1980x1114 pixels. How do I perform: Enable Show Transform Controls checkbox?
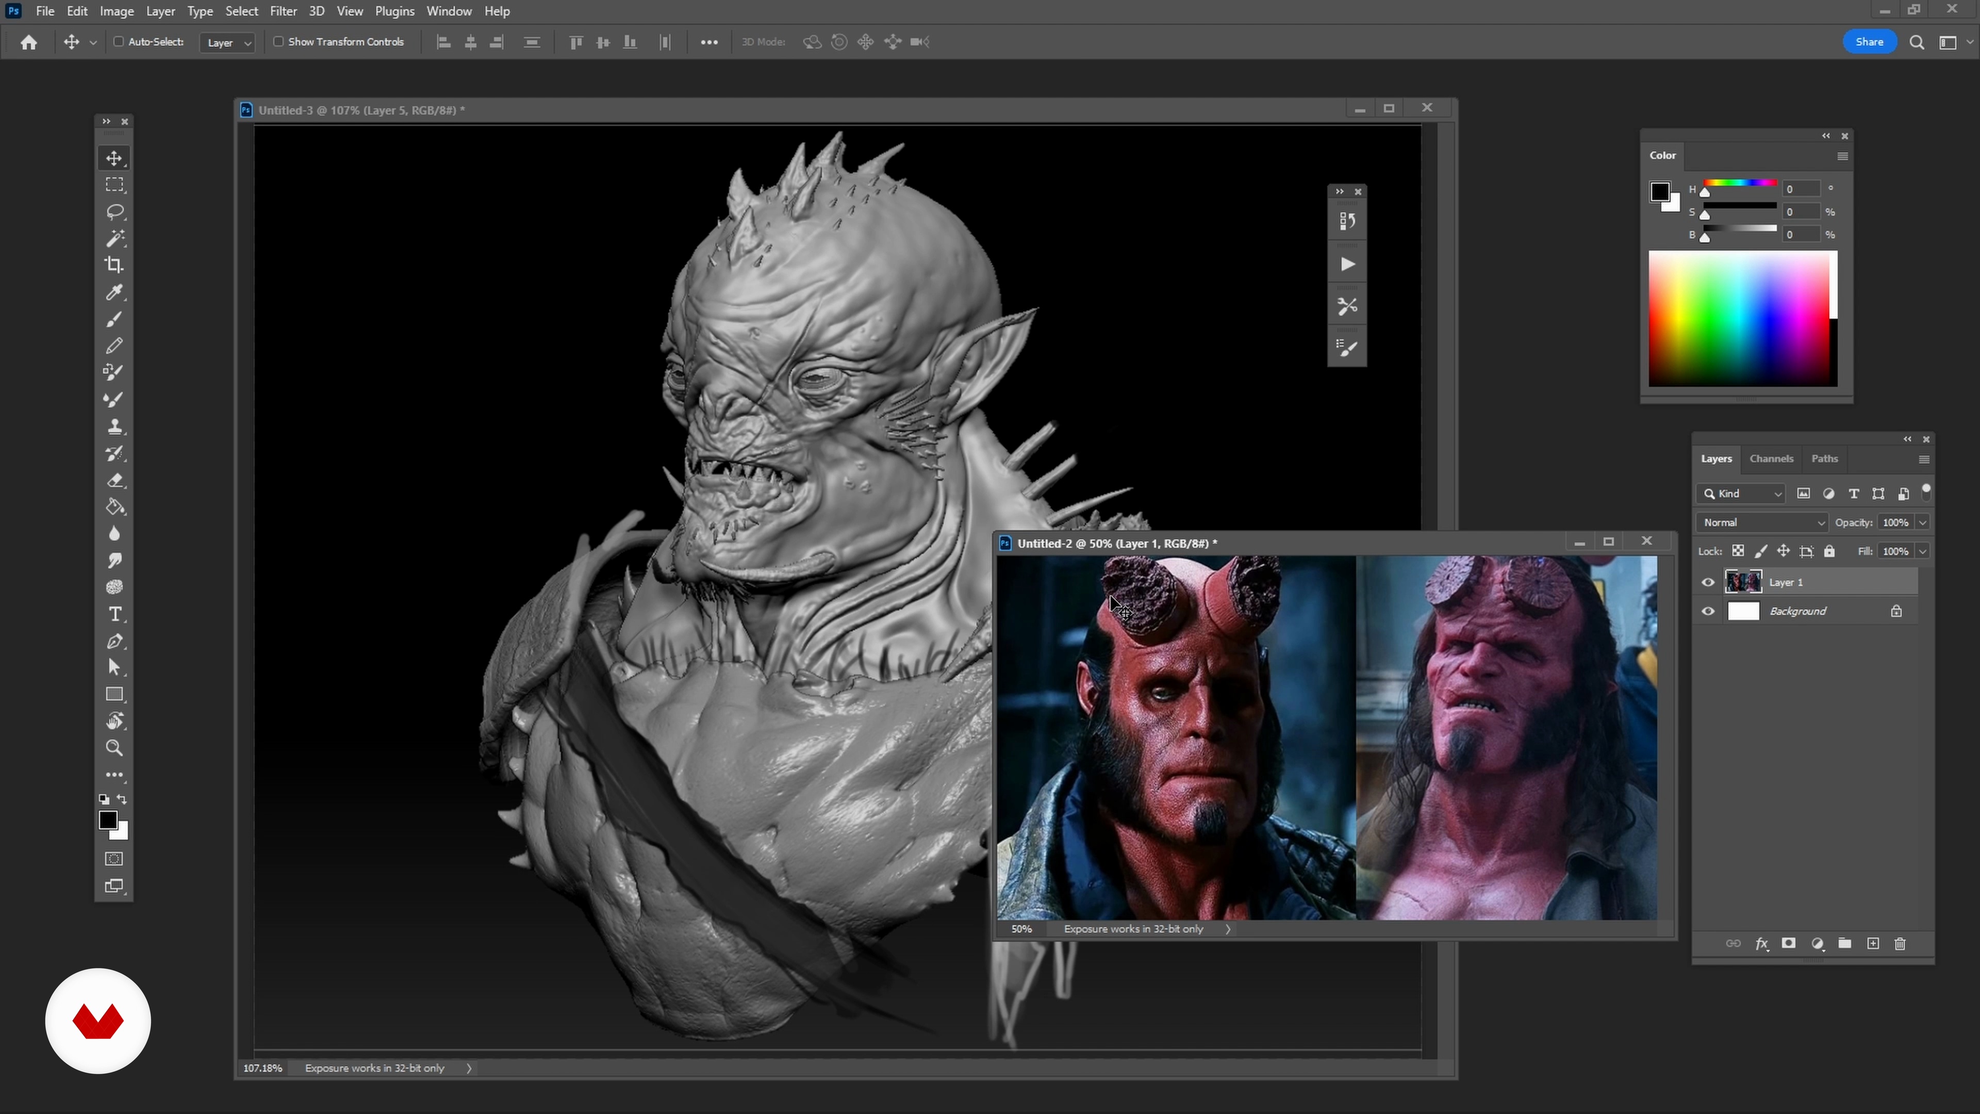pyautogui.click(x=278, y=41)
